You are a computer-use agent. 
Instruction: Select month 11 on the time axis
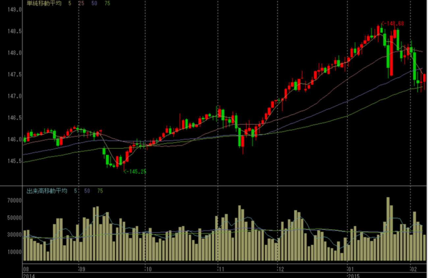221,269
